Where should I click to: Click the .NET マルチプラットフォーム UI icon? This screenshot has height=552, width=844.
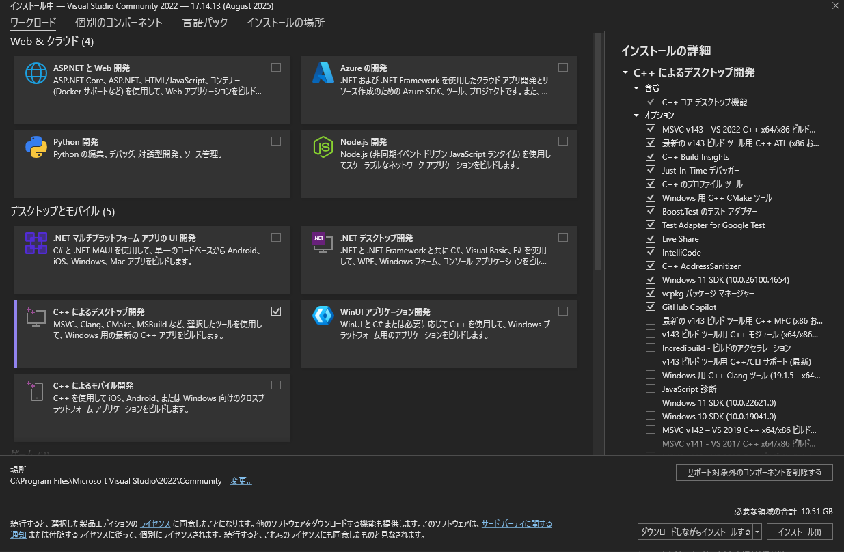point(36,243)
